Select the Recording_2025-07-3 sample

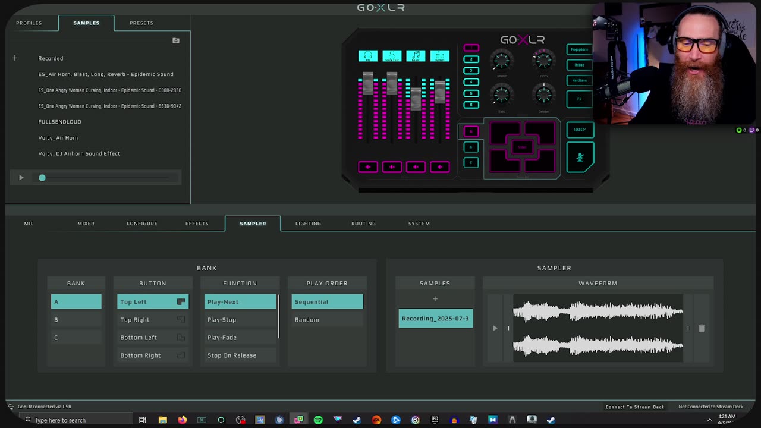click(435, 319)
